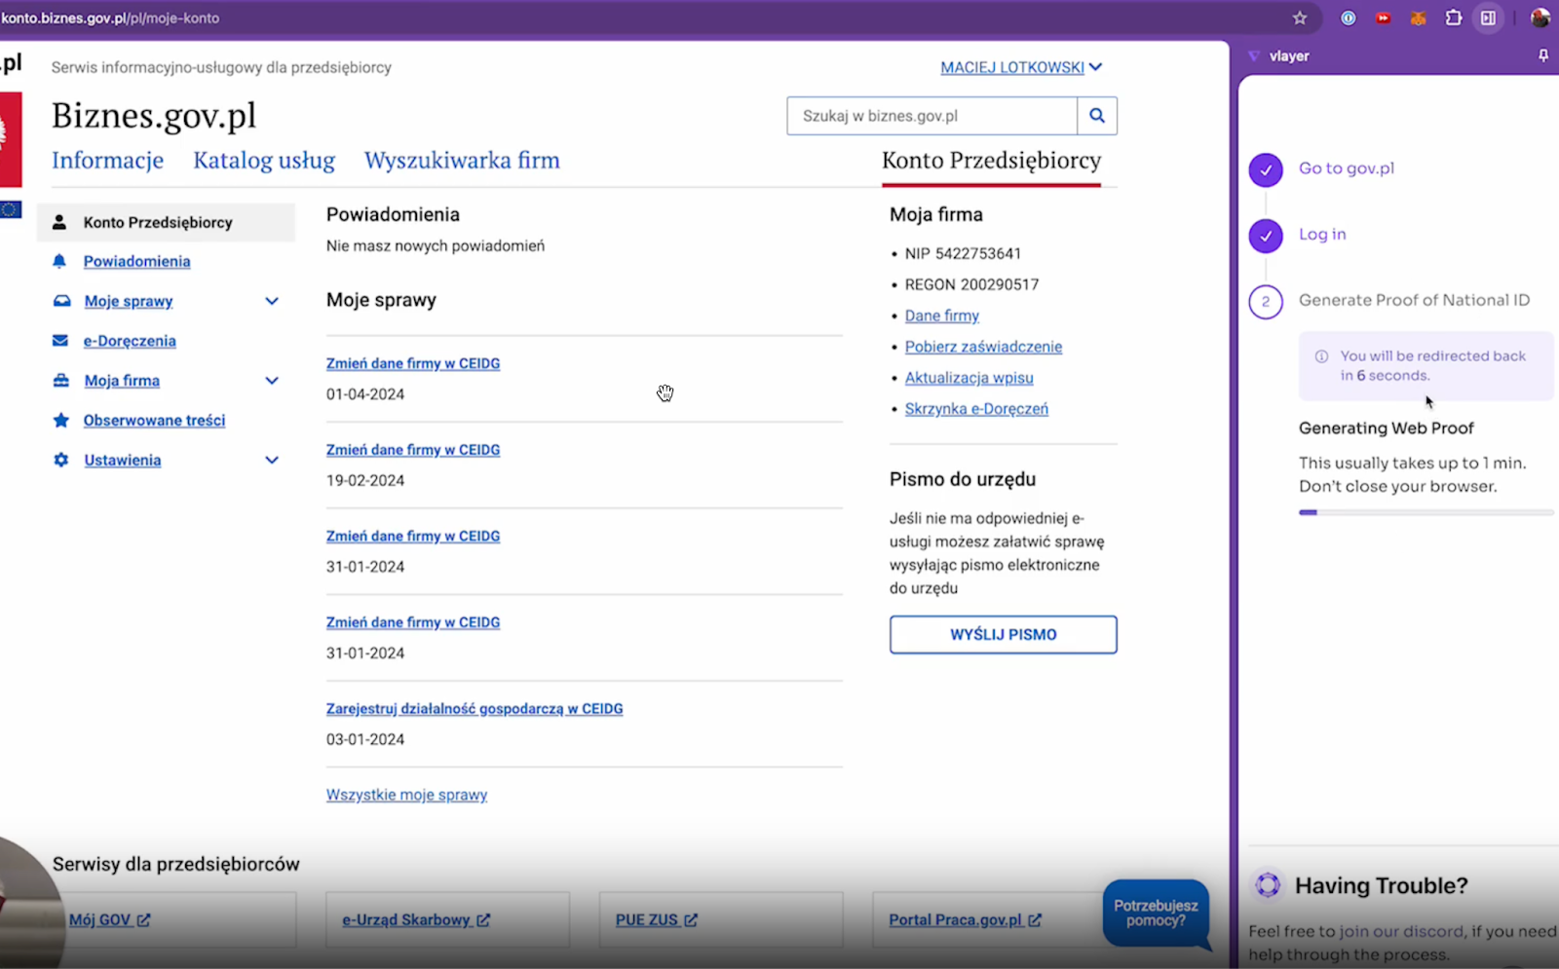Click the WYŚLIJ PISMO button
This screenshot has width=1559, height=969.
pos(1004,634)
